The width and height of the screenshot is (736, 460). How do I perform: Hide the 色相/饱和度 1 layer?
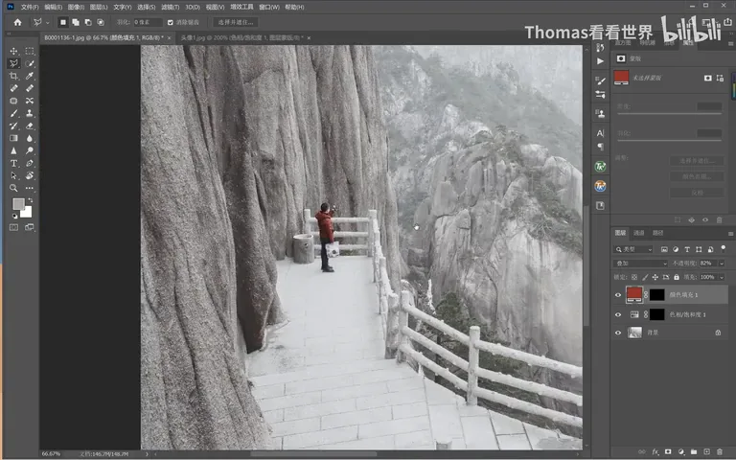pos(618,314)
